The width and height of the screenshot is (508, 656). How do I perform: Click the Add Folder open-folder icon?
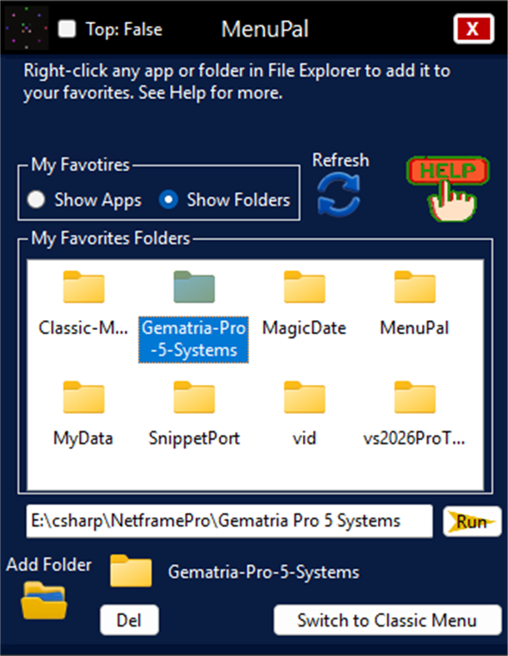43,600
